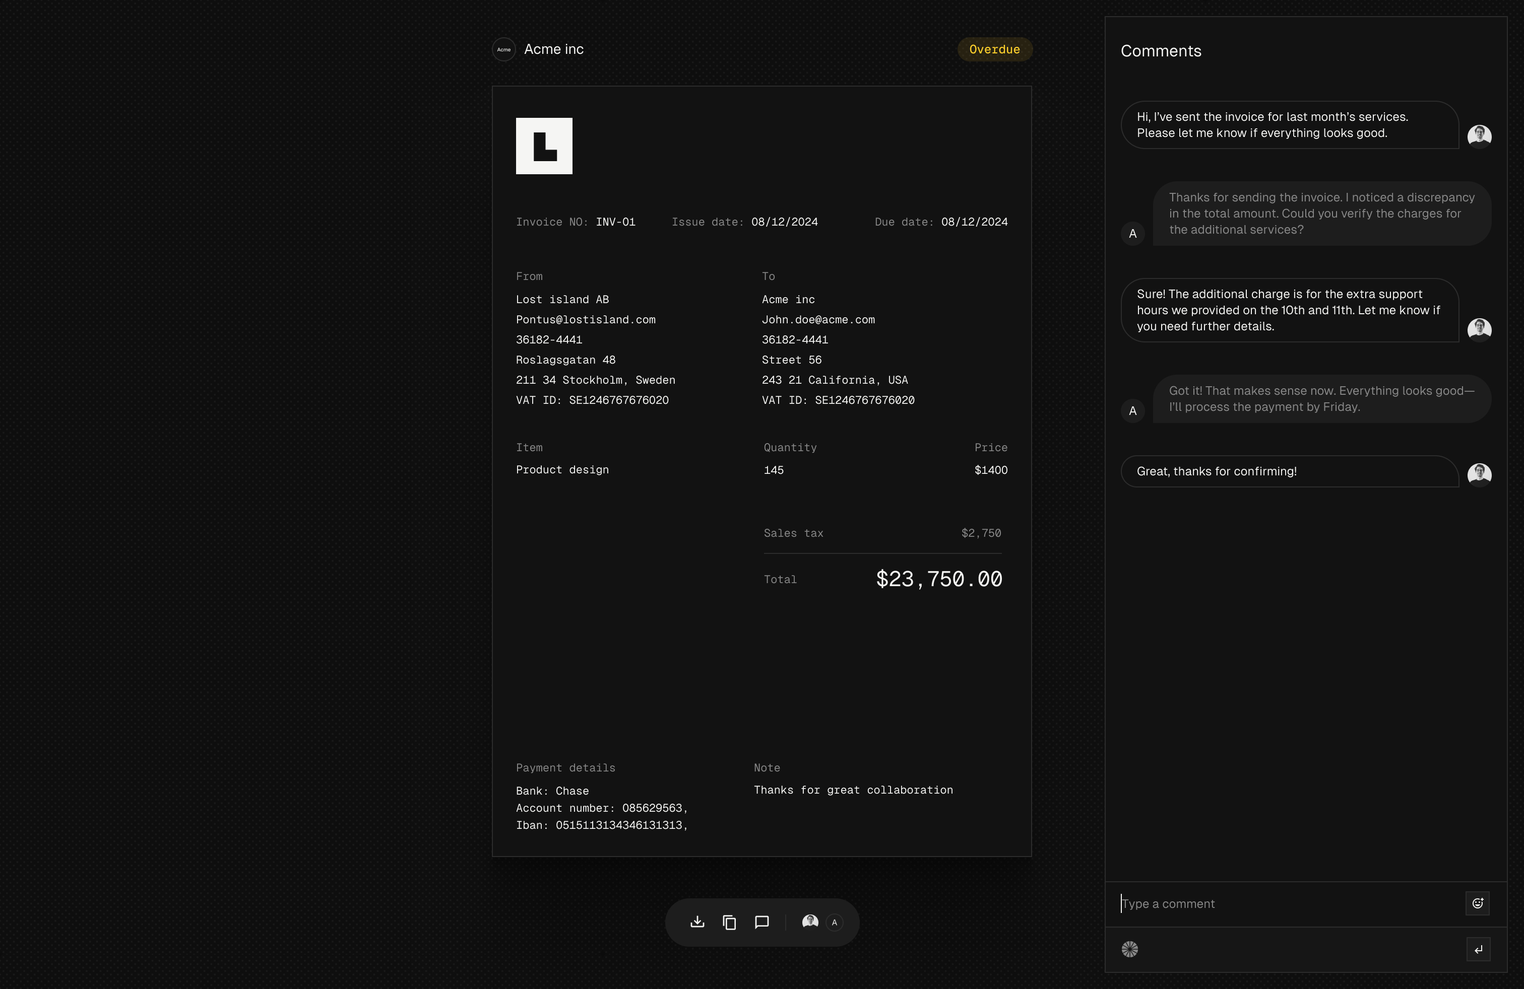Viewport: 1524px width, 989px height.
Task: Click the 'A' avatar circle in the bottom toolbar
Action: pos(835,923)
